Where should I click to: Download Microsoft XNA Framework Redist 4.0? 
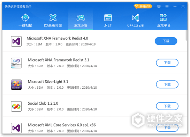click(166, 41)
